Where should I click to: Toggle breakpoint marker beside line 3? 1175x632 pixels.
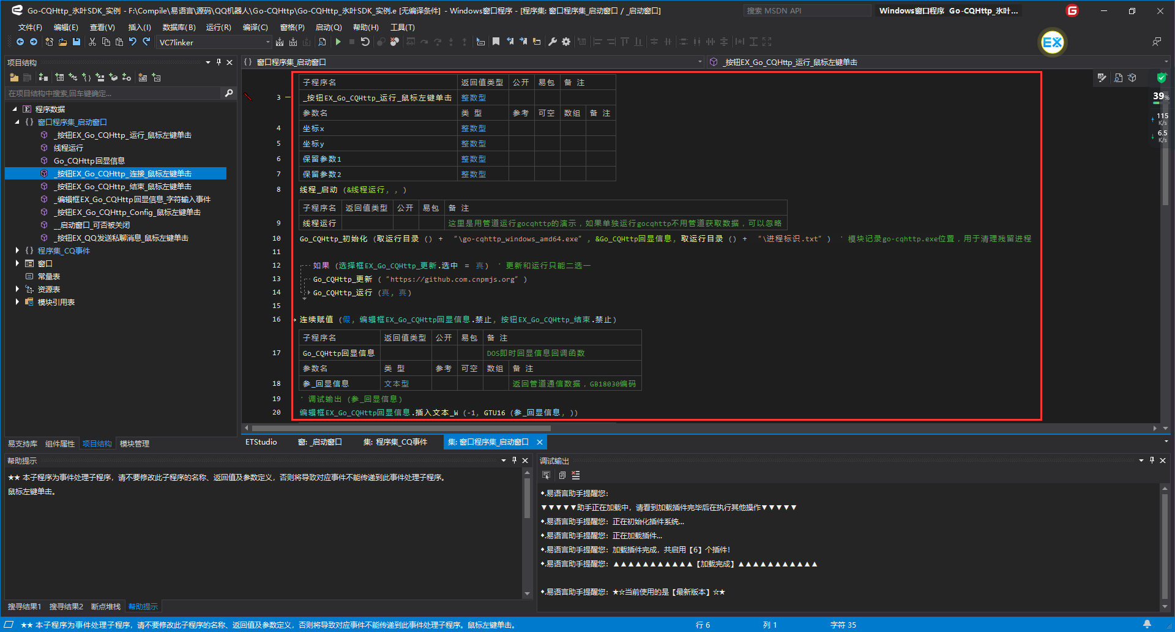tap(248, 97)
